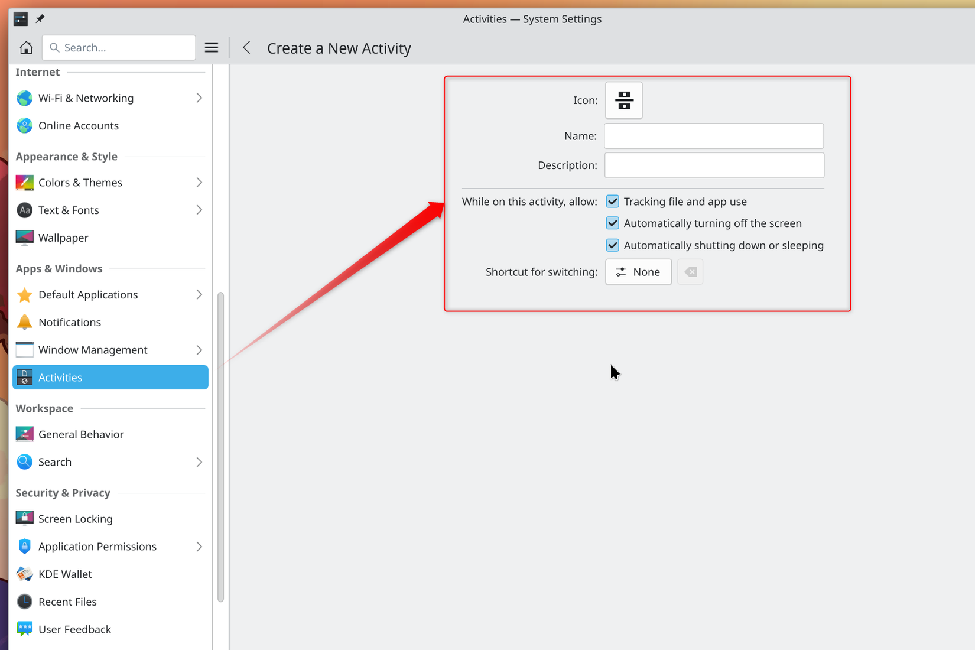Click the pin icon in the titlebar
The image size is (975, 650).
pos(40,18)
